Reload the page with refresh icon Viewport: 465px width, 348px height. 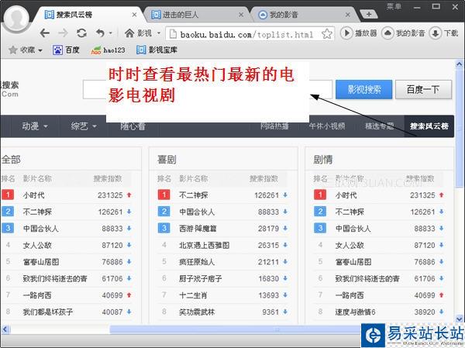[x=81, y=33]
